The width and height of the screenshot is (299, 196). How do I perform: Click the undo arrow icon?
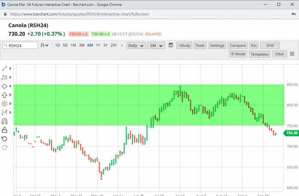point(4,139)
